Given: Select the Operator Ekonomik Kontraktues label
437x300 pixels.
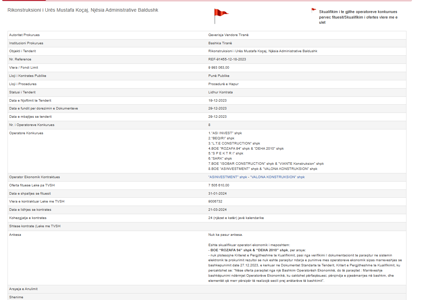Looking at the screenshot, I should coord(35,177).
